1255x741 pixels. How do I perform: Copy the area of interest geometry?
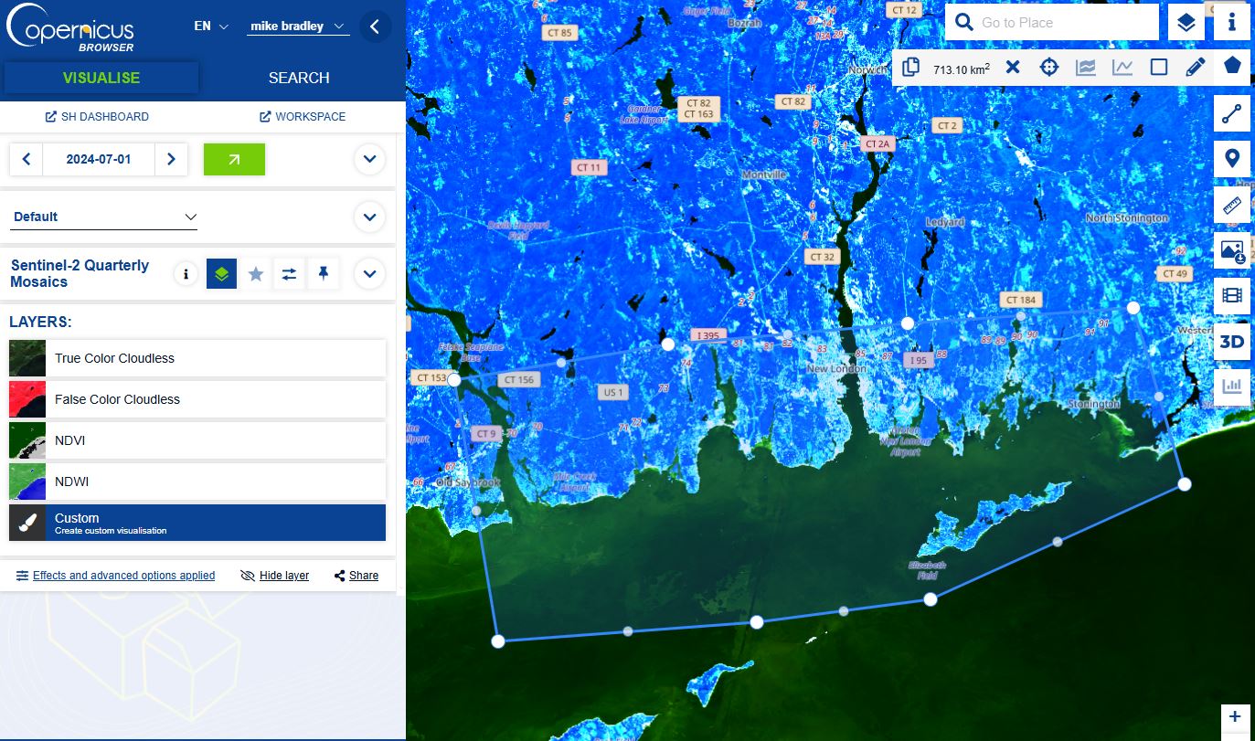click(x=910, y=68)
